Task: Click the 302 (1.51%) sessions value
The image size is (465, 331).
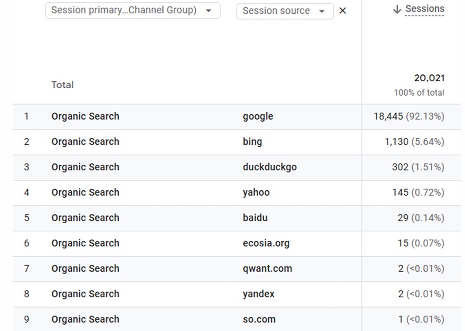Action: click(x=418, y=167)
